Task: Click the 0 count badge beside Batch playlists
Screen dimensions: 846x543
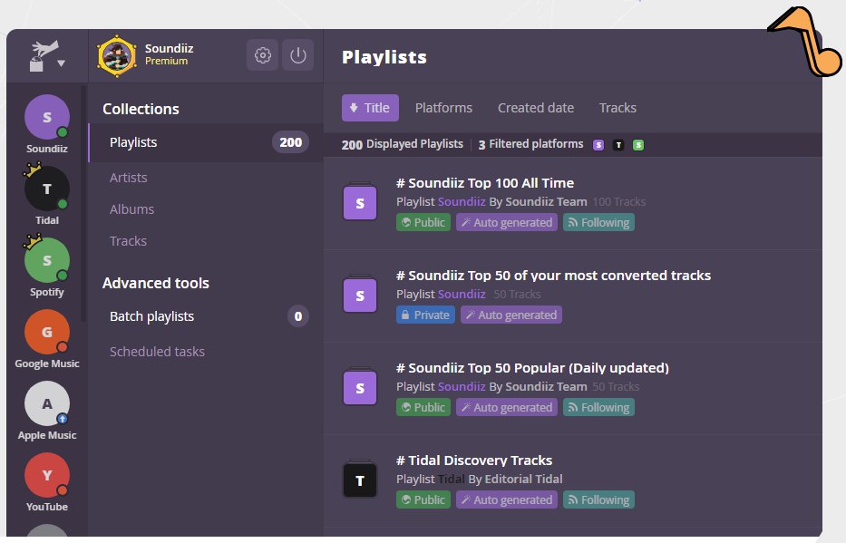Action: pyautogui.click(x=297, y=316)
